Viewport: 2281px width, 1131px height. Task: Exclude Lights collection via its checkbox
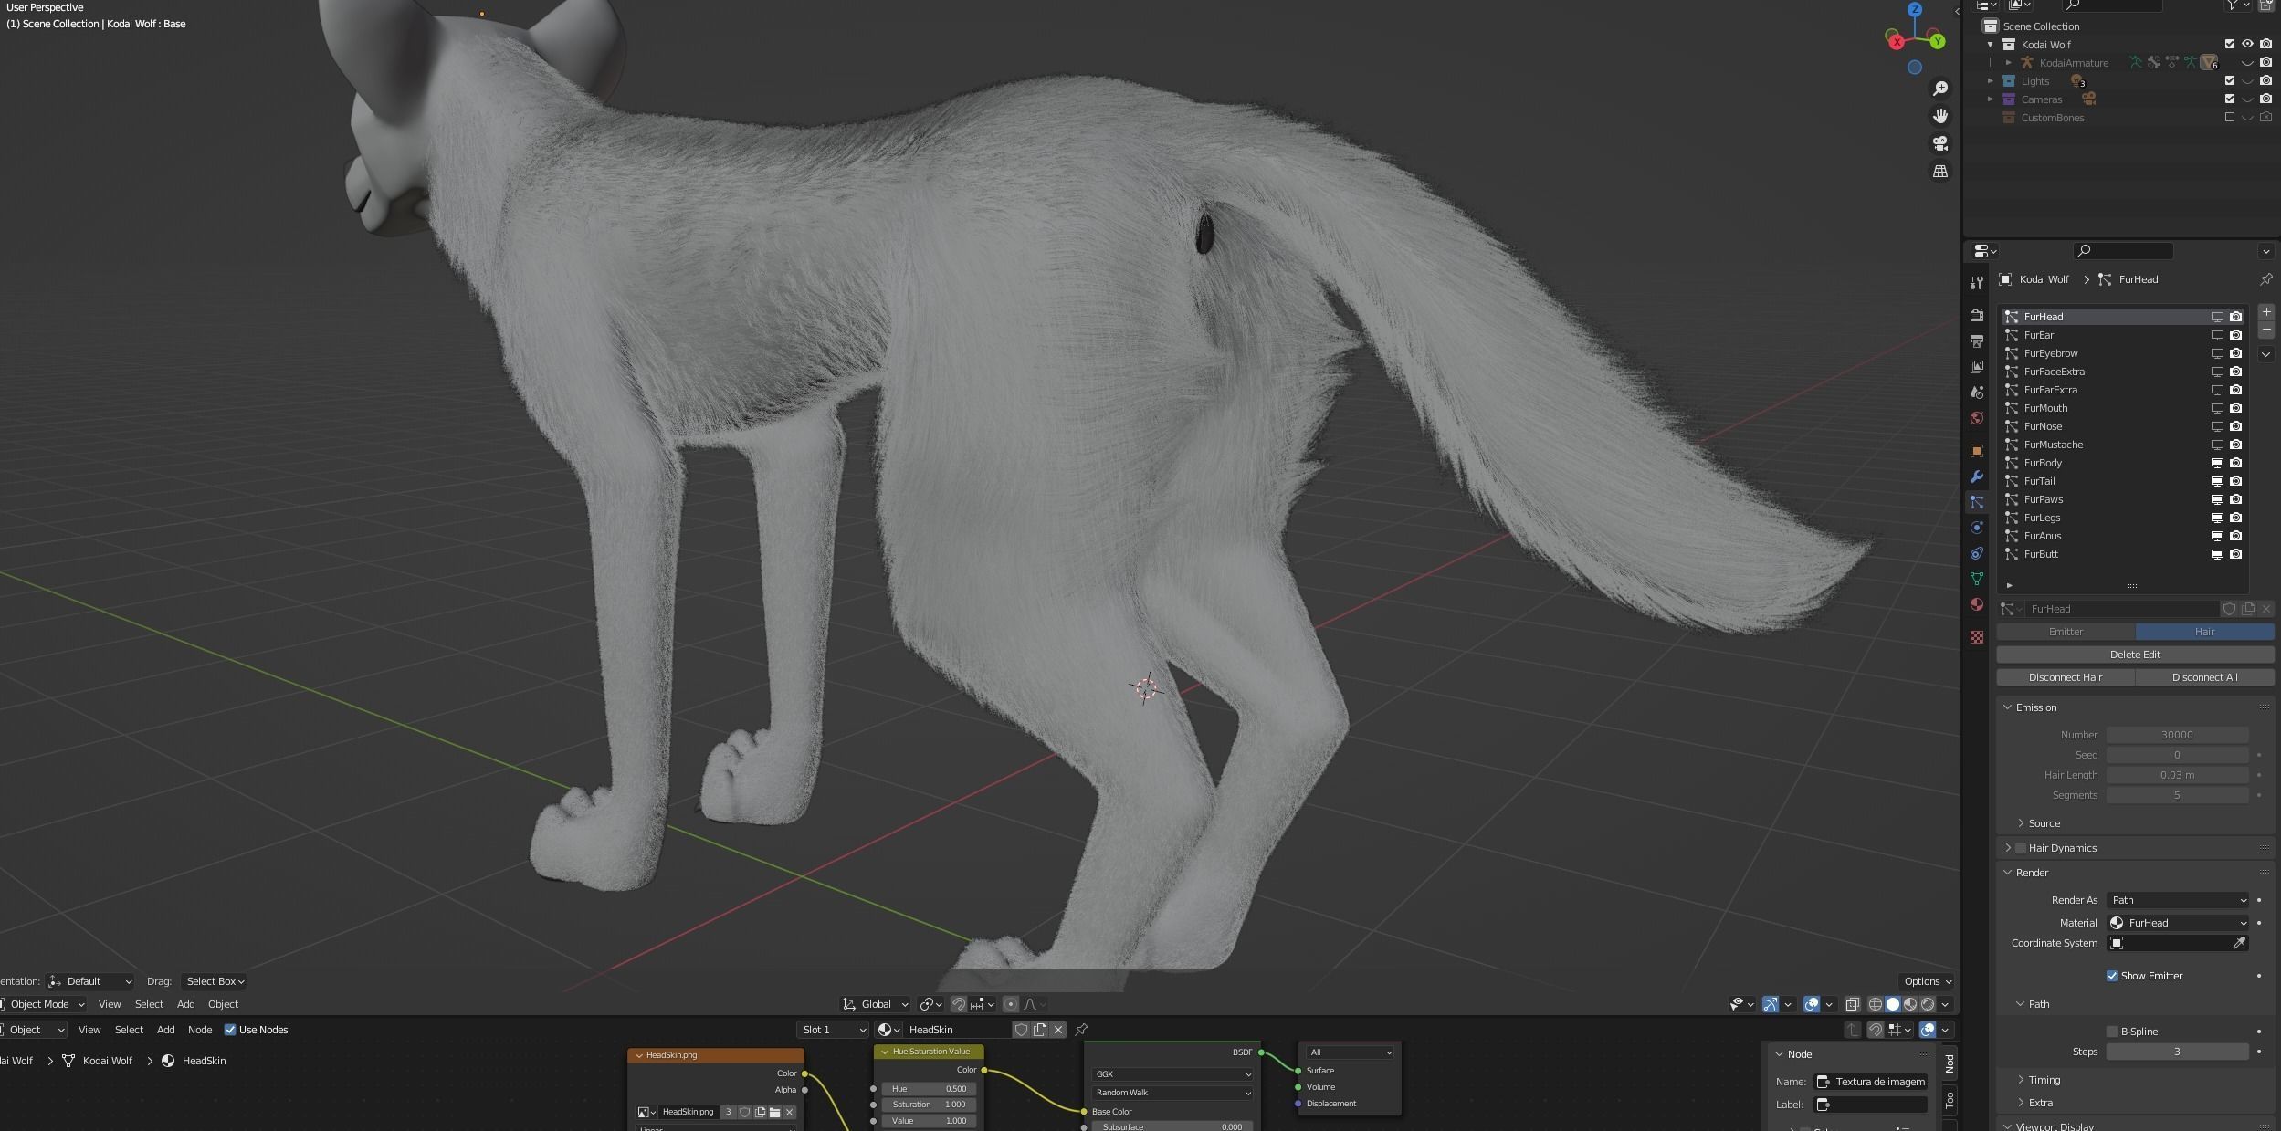coord(2230,80)
